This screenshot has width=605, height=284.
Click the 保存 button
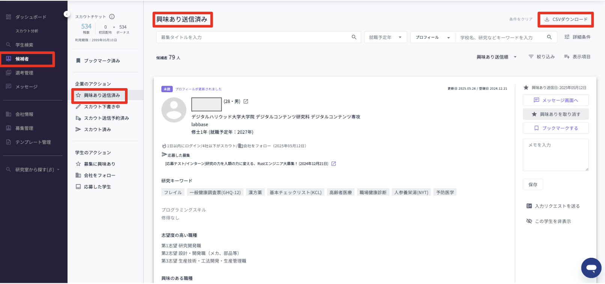[533, 184]
